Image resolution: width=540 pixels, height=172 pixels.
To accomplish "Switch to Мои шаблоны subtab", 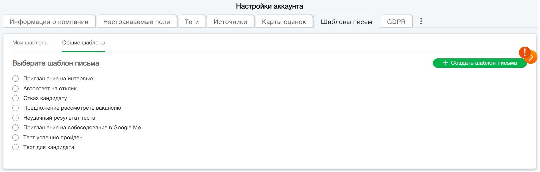I will (31, 43).
